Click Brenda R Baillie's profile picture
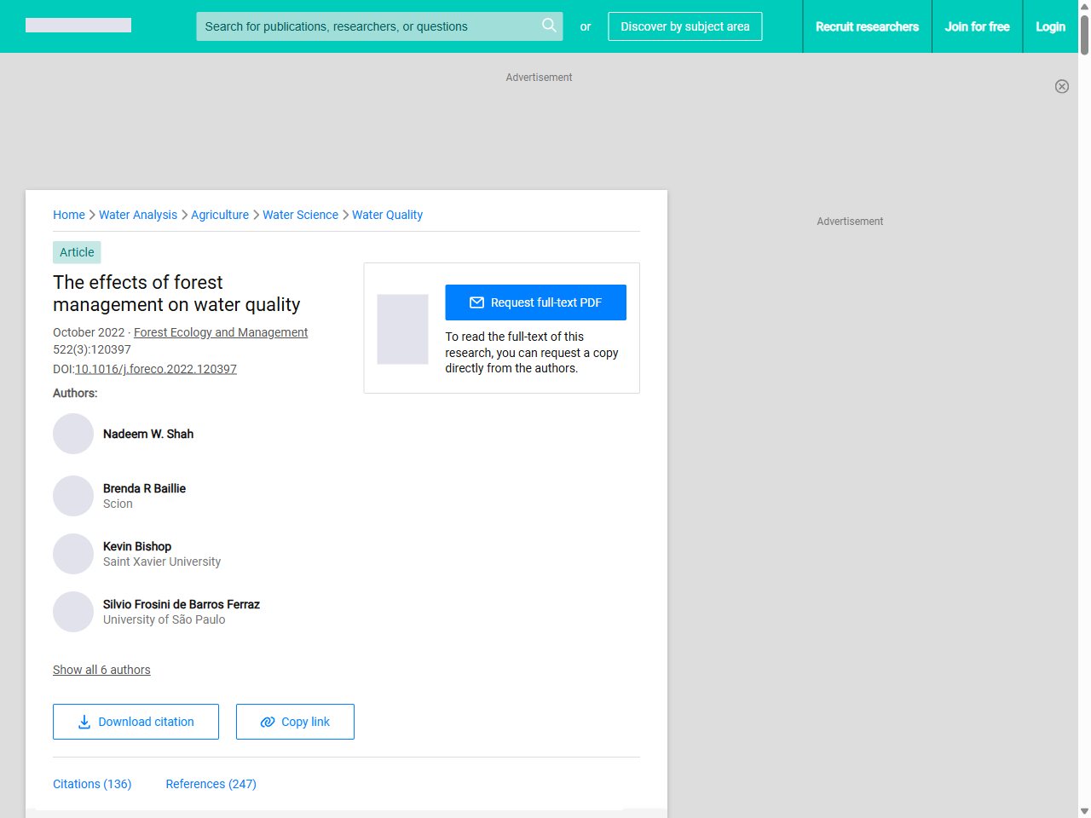 [x=73, y=496]
